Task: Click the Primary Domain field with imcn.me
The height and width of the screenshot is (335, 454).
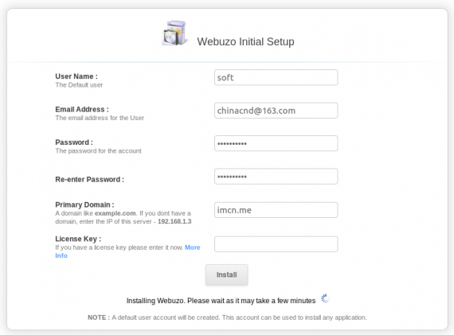Action: (276, 210)
